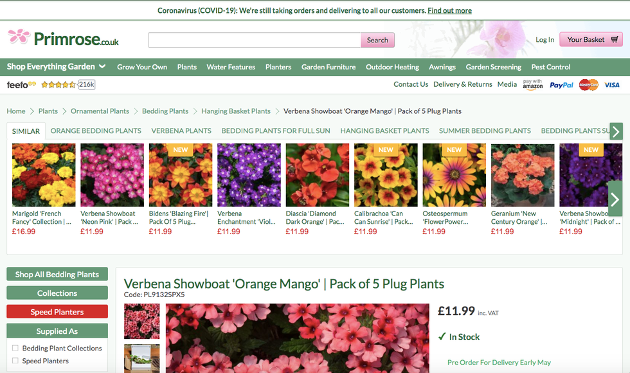Open the Delivery & Returns link
This screenshot has width=630, height=373.
click(462, 84)
